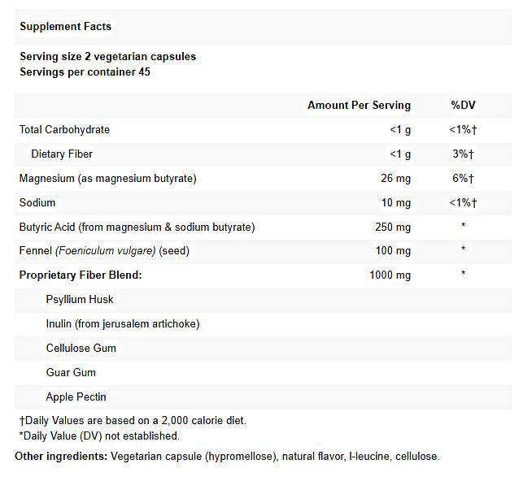Click the Magnesium (as magnesium butyrate) label

(107, 178)
